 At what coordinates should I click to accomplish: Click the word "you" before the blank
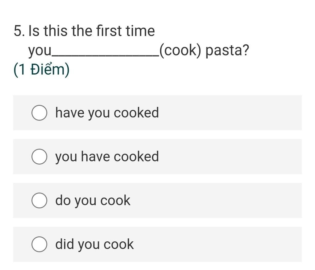(x=40, y=51)
